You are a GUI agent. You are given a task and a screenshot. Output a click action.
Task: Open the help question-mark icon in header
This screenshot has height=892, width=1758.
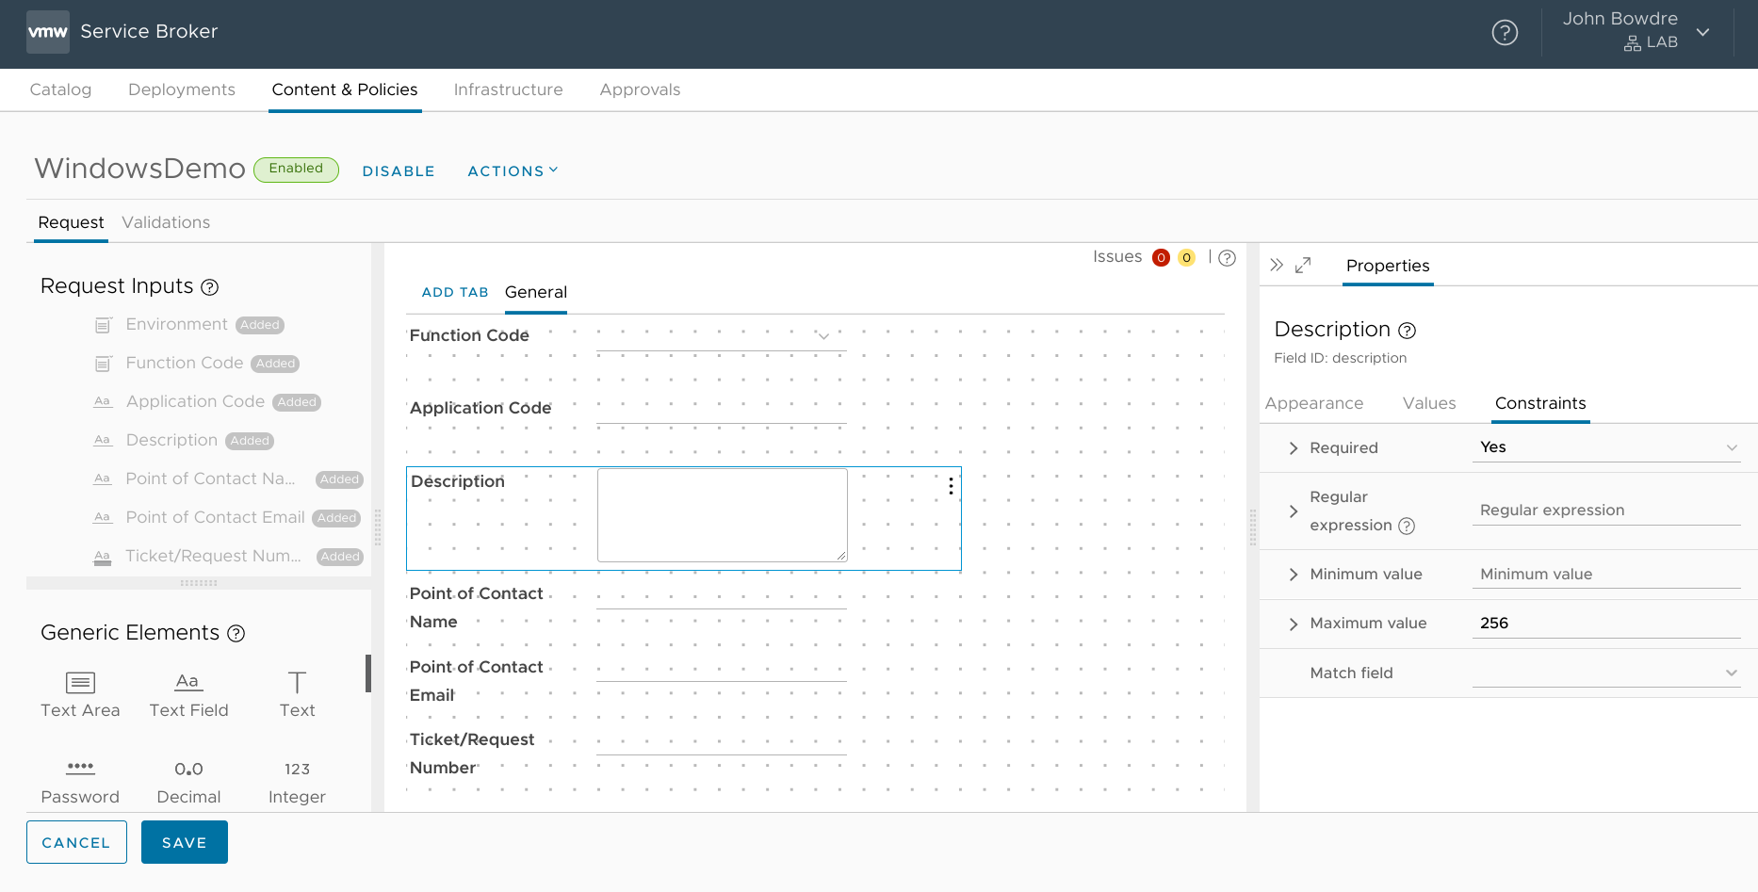[1505, 33]
